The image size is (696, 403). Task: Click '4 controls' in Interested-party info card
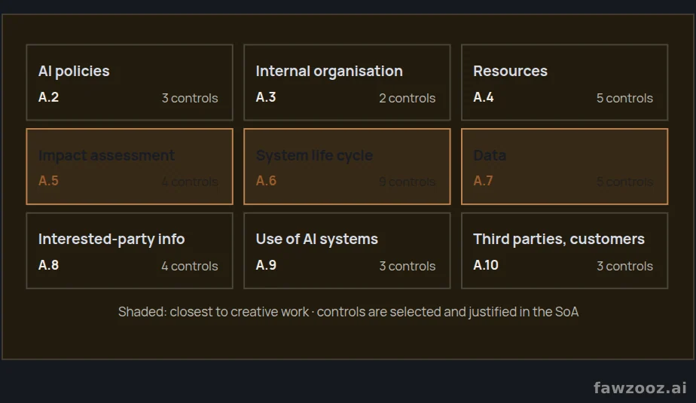coord(190,267)
